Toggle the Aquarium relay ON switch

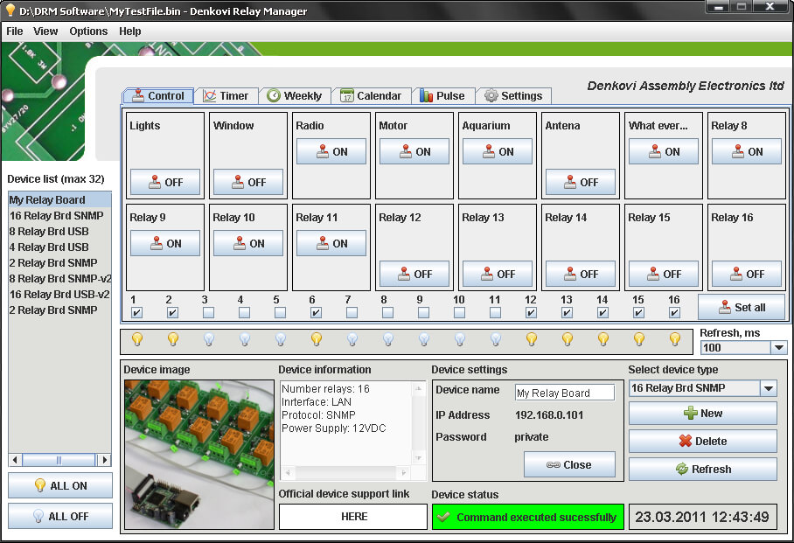click(x=498, y=151)
